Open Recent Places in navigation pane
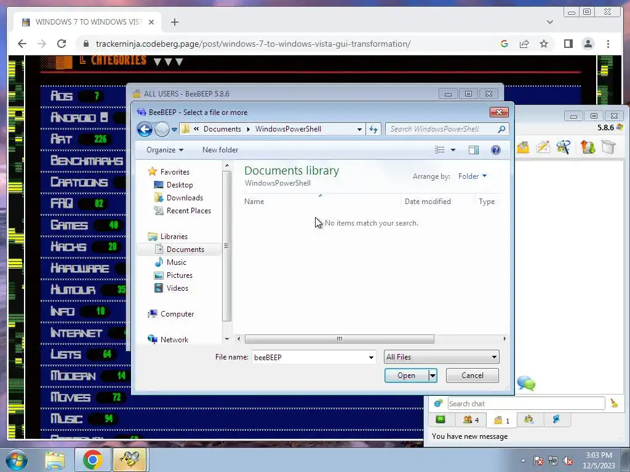This screenshot has width=630, height=472. click(188, 210)
